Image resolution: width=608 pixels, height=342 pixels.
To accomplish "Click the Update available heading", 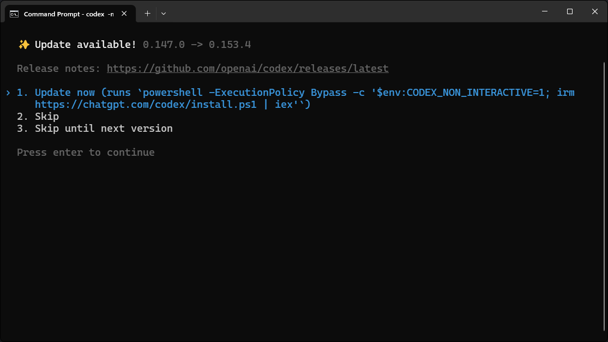I will 86,45.
